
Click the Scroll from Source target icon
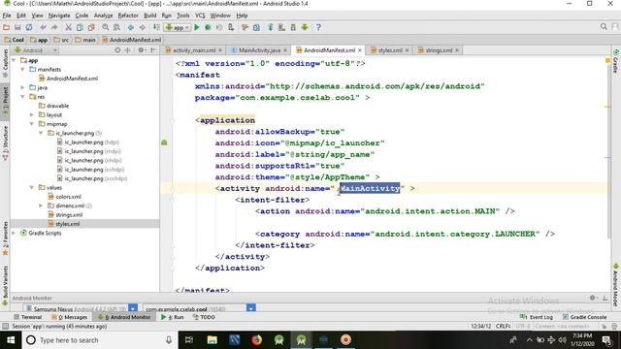coord(117,50)
